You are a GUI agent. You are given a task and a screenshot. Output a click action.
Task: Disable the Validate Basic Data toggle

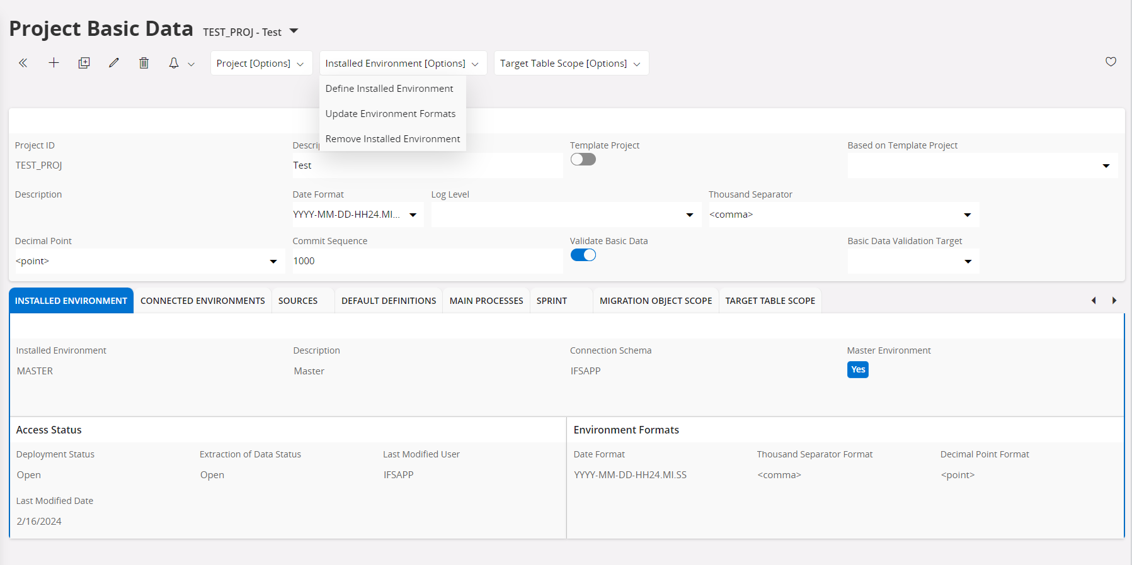tap(583, 255)
